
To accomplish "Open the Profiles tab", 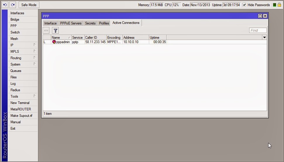I will coord(104,23).
